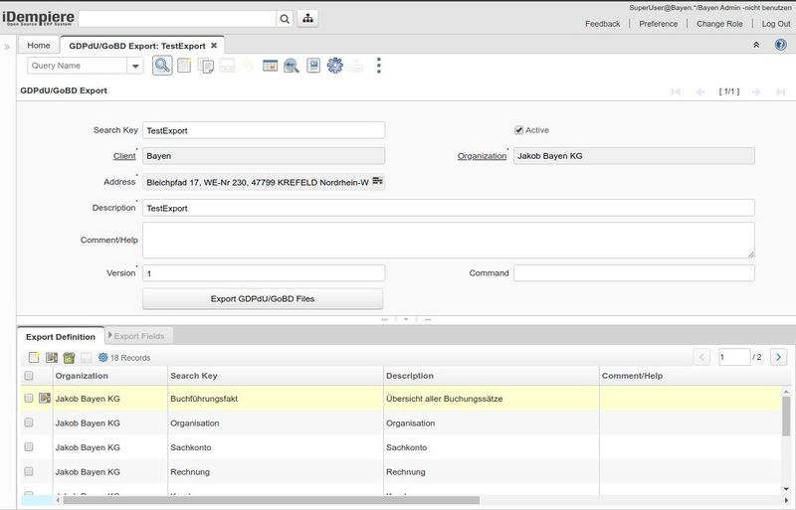
Task: Click the menu tree icon beside search
Action: coord(308,19)
